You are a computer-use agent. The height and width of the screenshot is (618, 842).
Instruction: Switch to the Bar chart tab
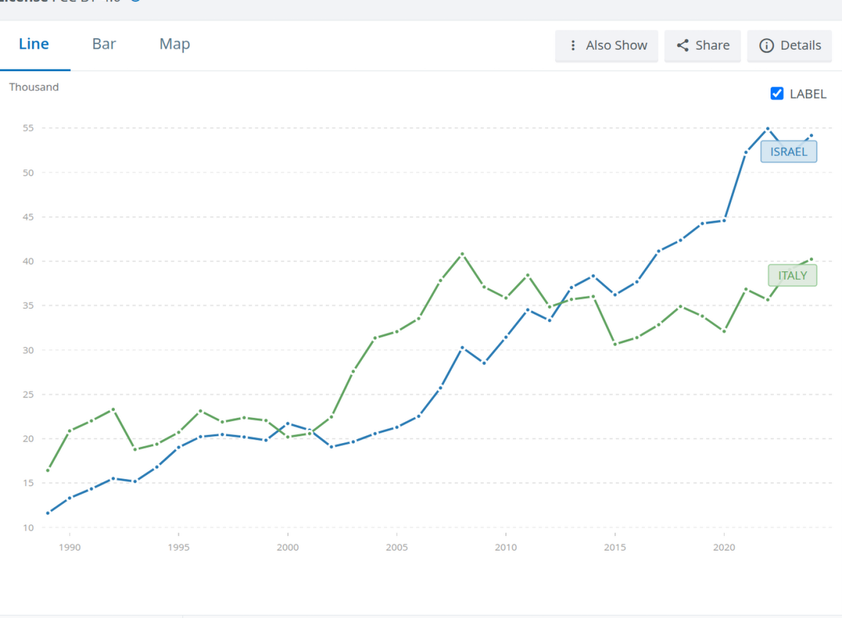[104, 44]
